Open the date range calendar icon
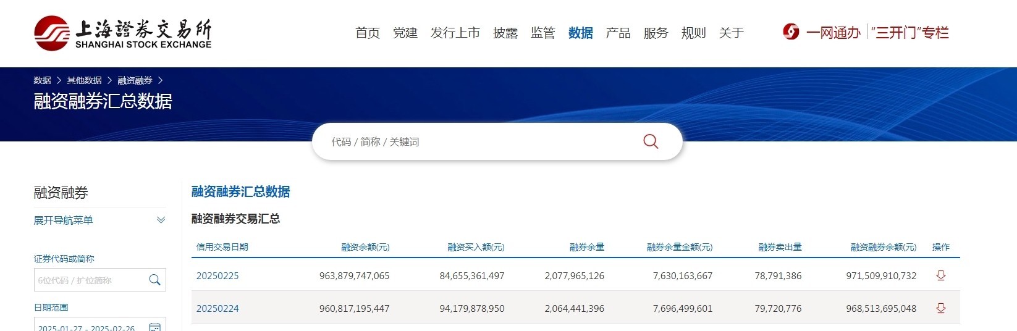Viewport: 1017px width, 331px height. pos(154,327)
